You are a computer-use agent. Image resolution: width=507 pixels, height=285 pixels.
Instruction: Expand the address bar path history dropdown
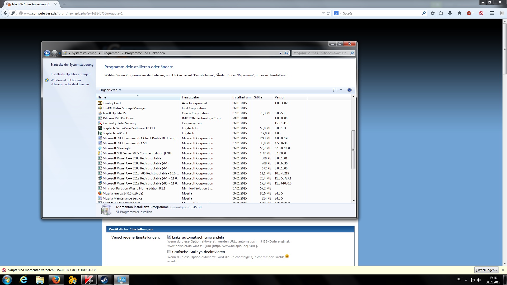pos(280,53)
